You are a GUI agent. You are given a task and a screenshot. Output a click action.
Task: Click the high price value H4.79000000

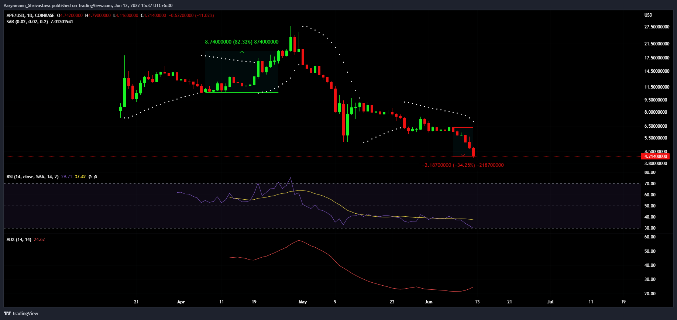98,16
